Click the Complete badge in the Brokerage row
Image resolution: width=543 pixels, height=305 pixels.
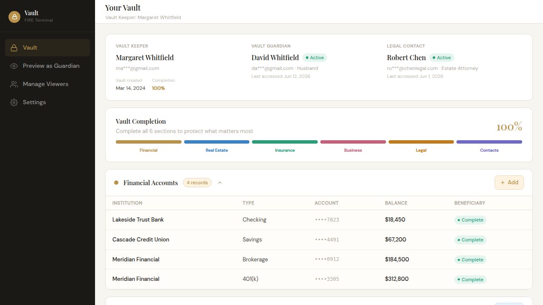pos(470,260)
